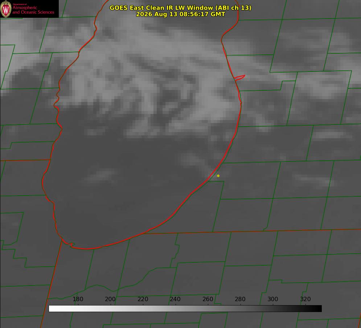Click the 260 colorbar tick label

coord(208,299)
